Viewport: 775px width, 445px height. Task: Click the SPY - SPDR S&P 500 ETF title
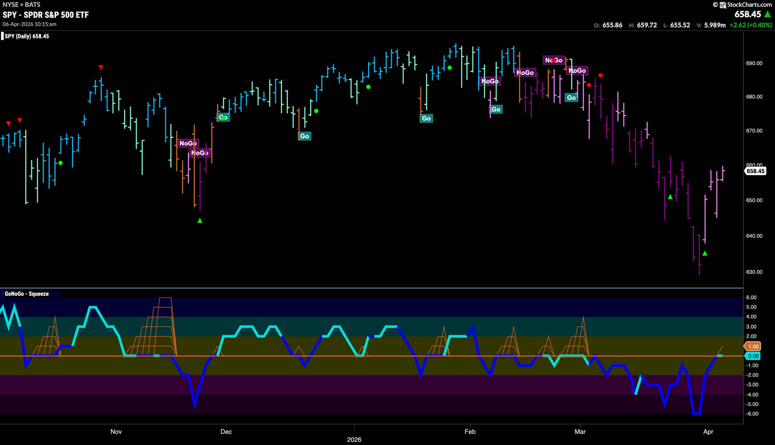[x=46, y=15]
